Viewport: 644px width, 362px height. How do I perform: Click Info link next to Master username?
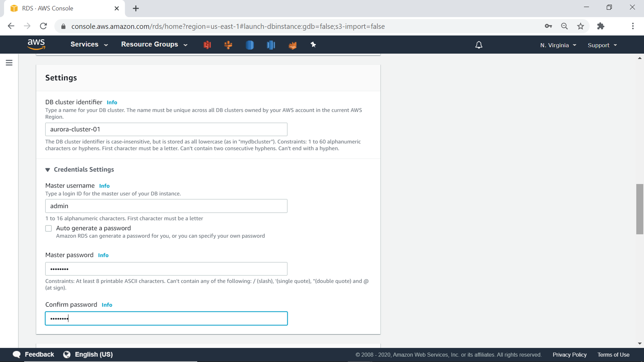pos(104,186)
